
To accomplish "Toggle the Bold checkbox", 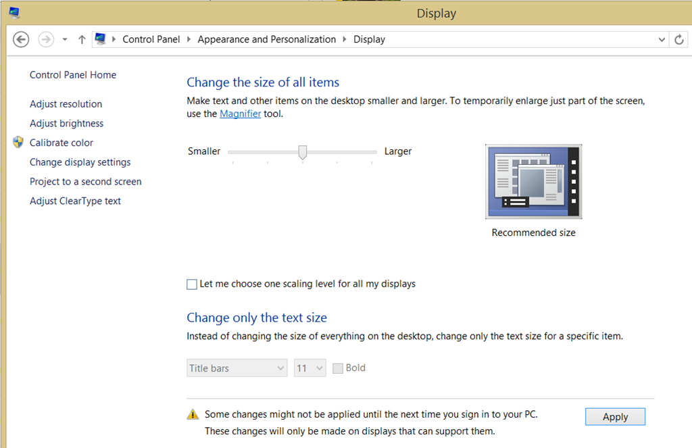I will pyautogui.click(x=338, y=368).
